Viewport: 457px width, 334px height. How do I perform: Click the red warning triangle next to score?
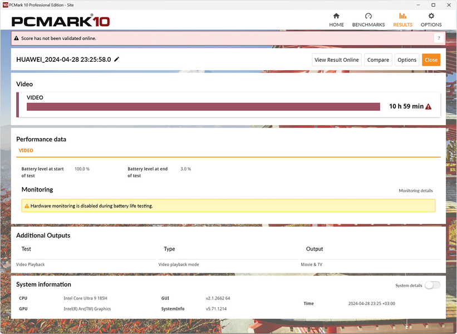(x=428, y=107)
